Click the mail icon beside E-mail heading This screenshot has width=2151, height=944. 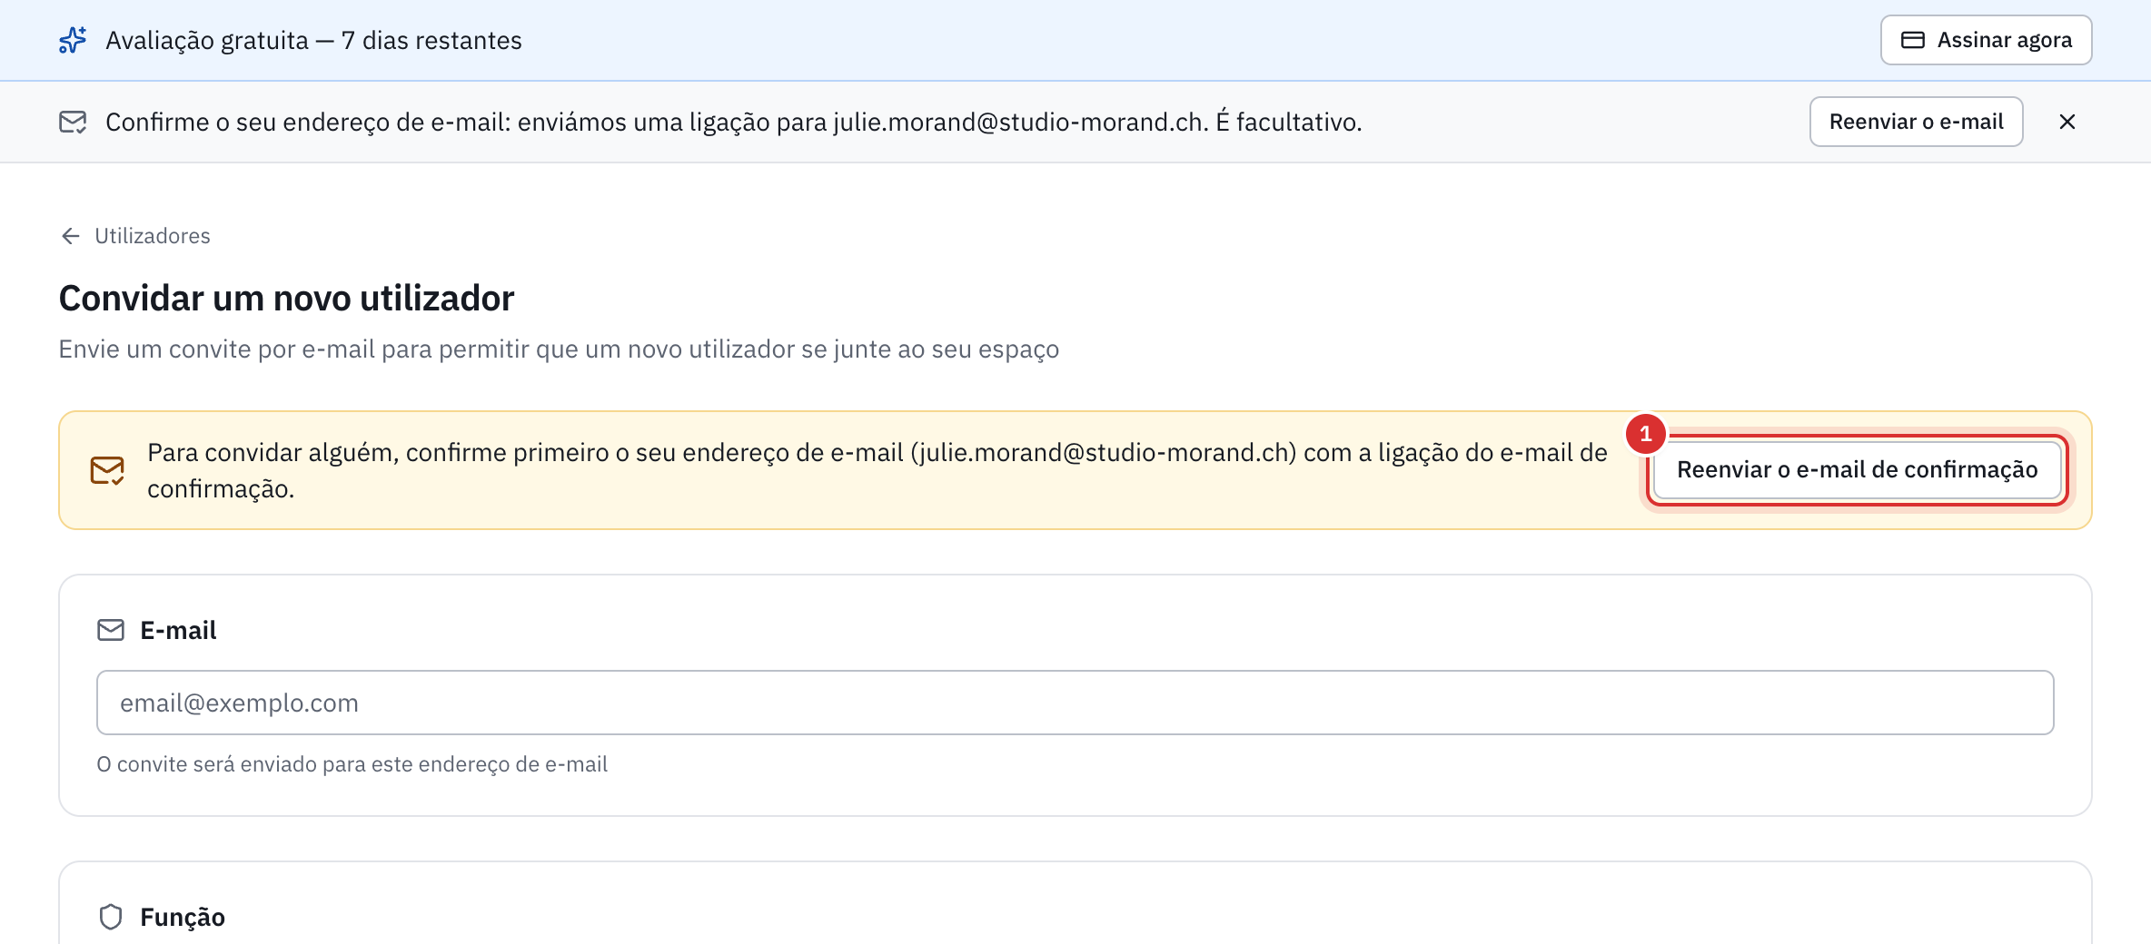[111, 630]
